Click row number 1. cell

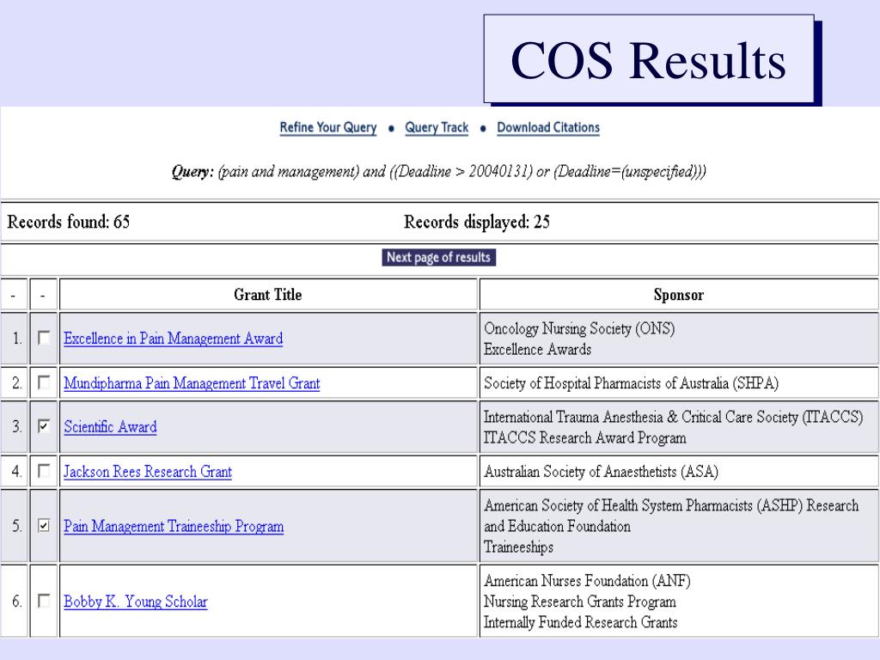coord(14,339)
